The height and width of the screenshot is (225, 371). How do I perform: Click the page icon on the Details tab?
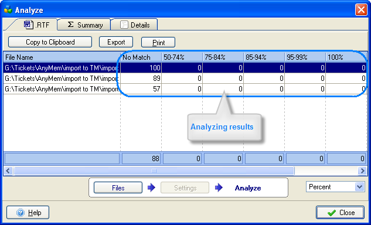[124, 25]
